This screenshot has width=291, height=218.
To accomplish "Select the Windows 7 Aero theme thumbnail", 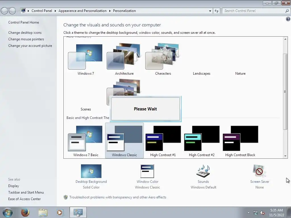I will (85, 57).
